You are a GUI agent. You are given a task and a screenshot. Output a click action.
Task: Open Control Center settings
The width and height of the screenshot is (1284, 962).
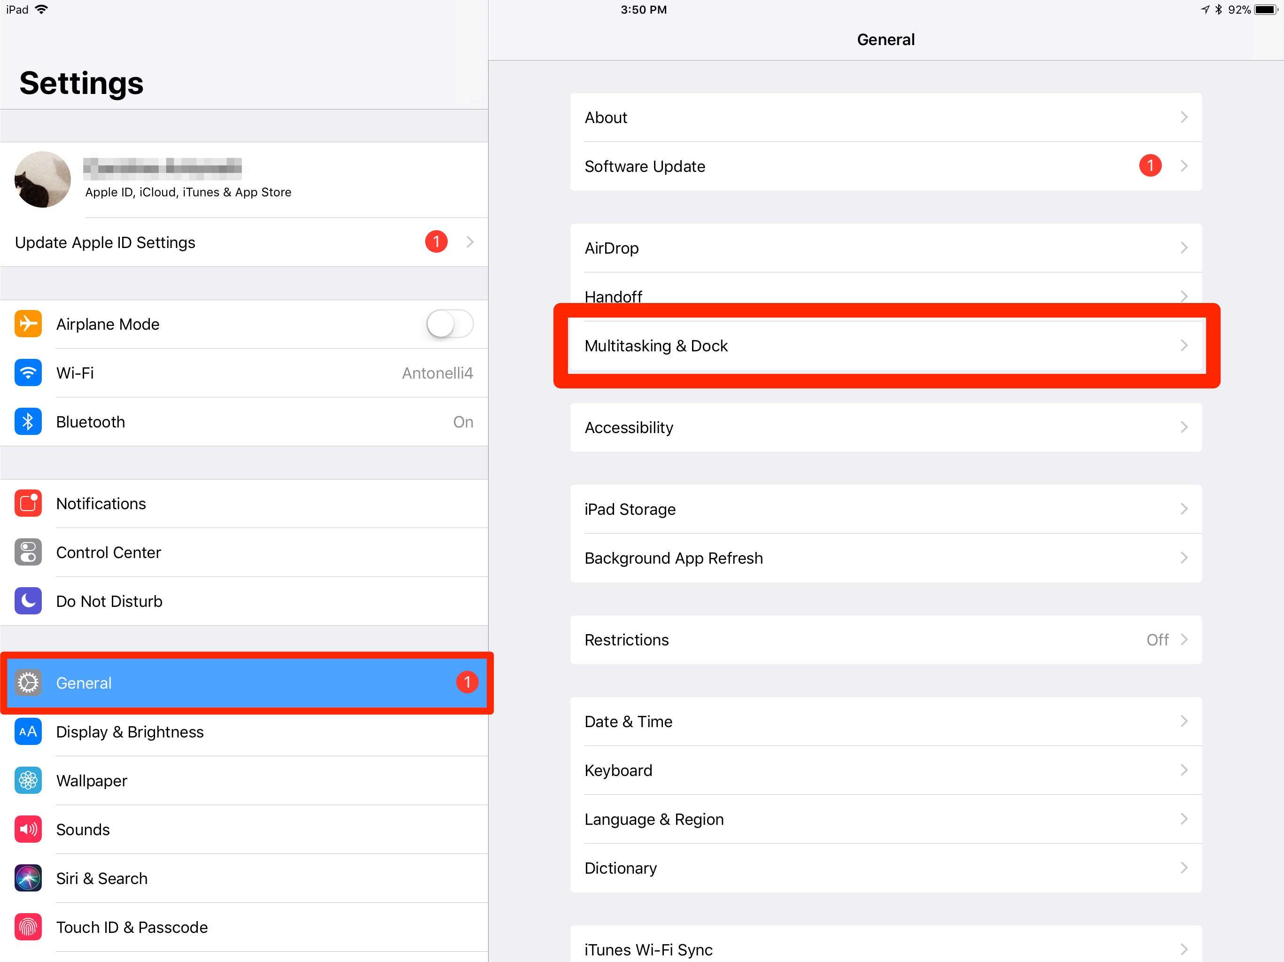coord(108,552)
